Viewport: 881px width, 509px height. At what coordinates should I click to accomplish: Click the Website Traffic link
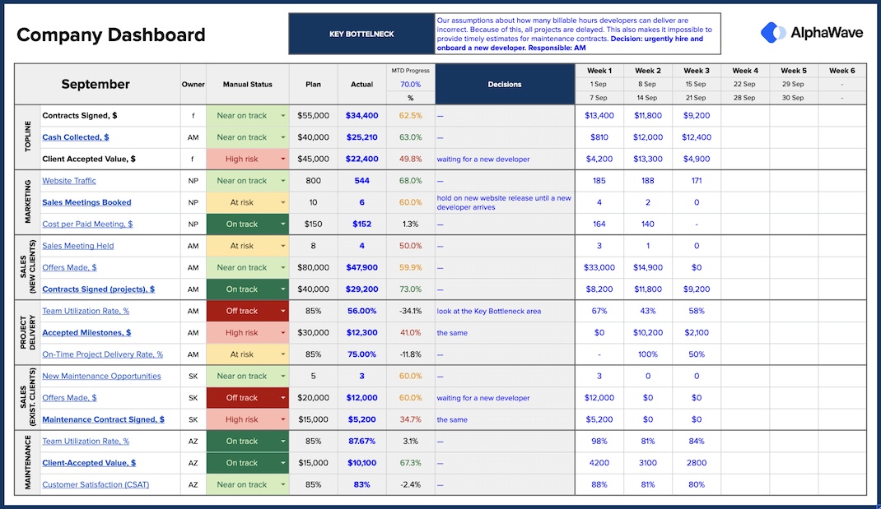(69, 181)
